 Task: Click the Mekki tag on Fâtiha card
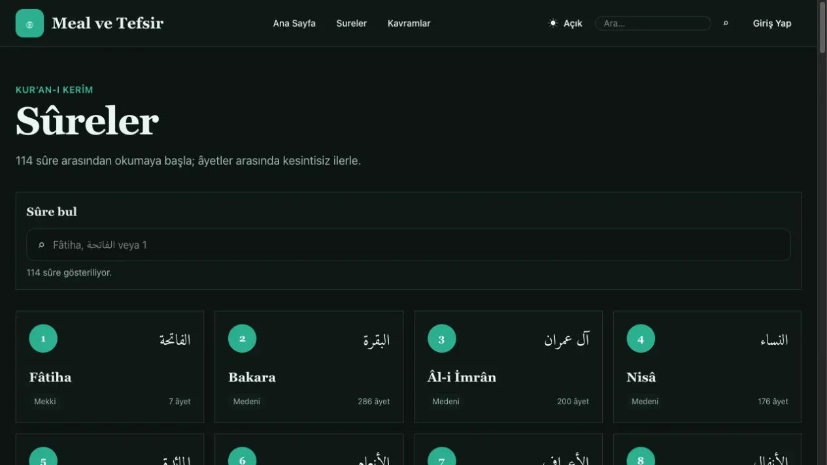pos(45,402)
